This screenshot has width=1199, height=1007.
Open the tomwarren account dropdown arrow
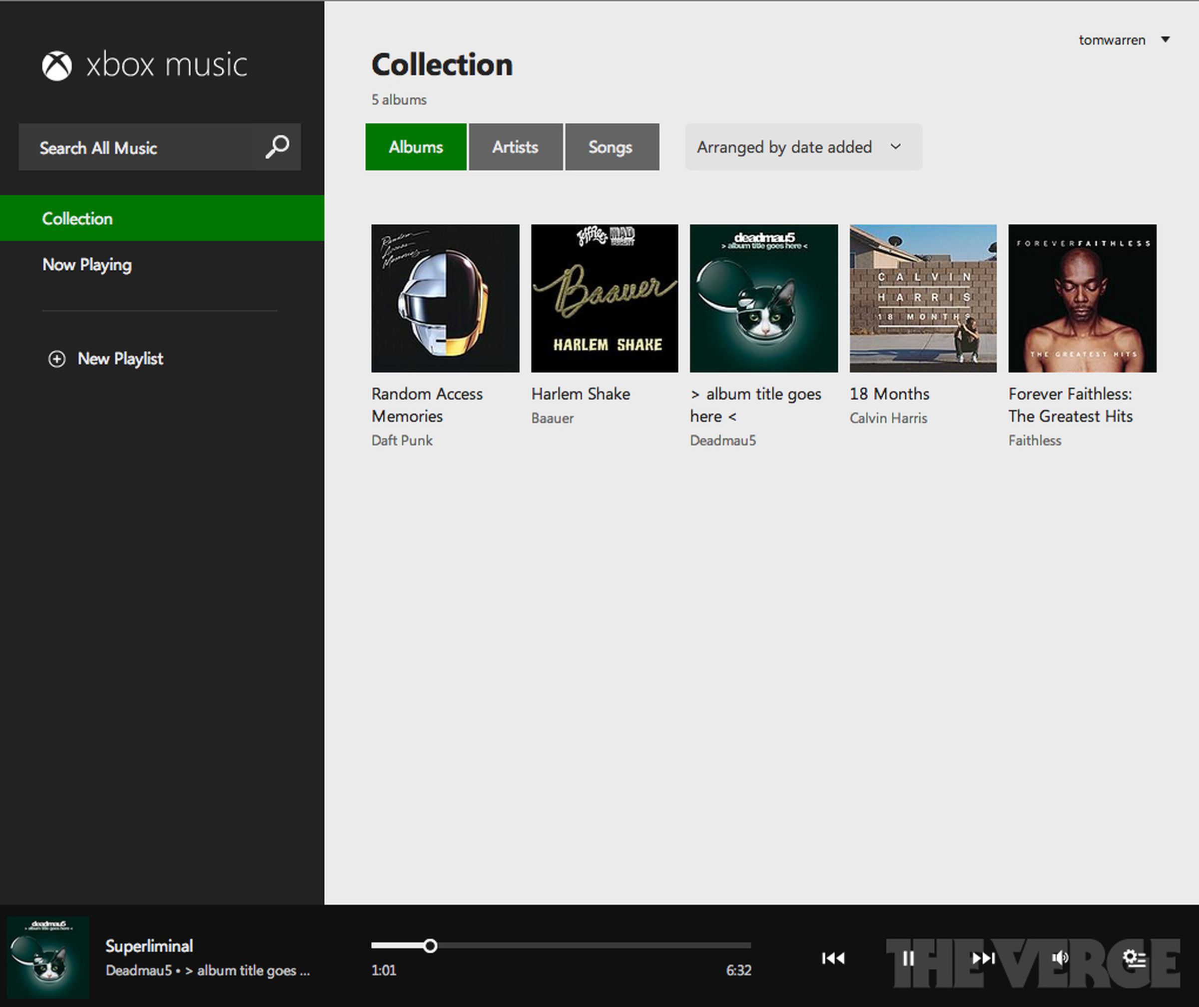coord(1166,39)
